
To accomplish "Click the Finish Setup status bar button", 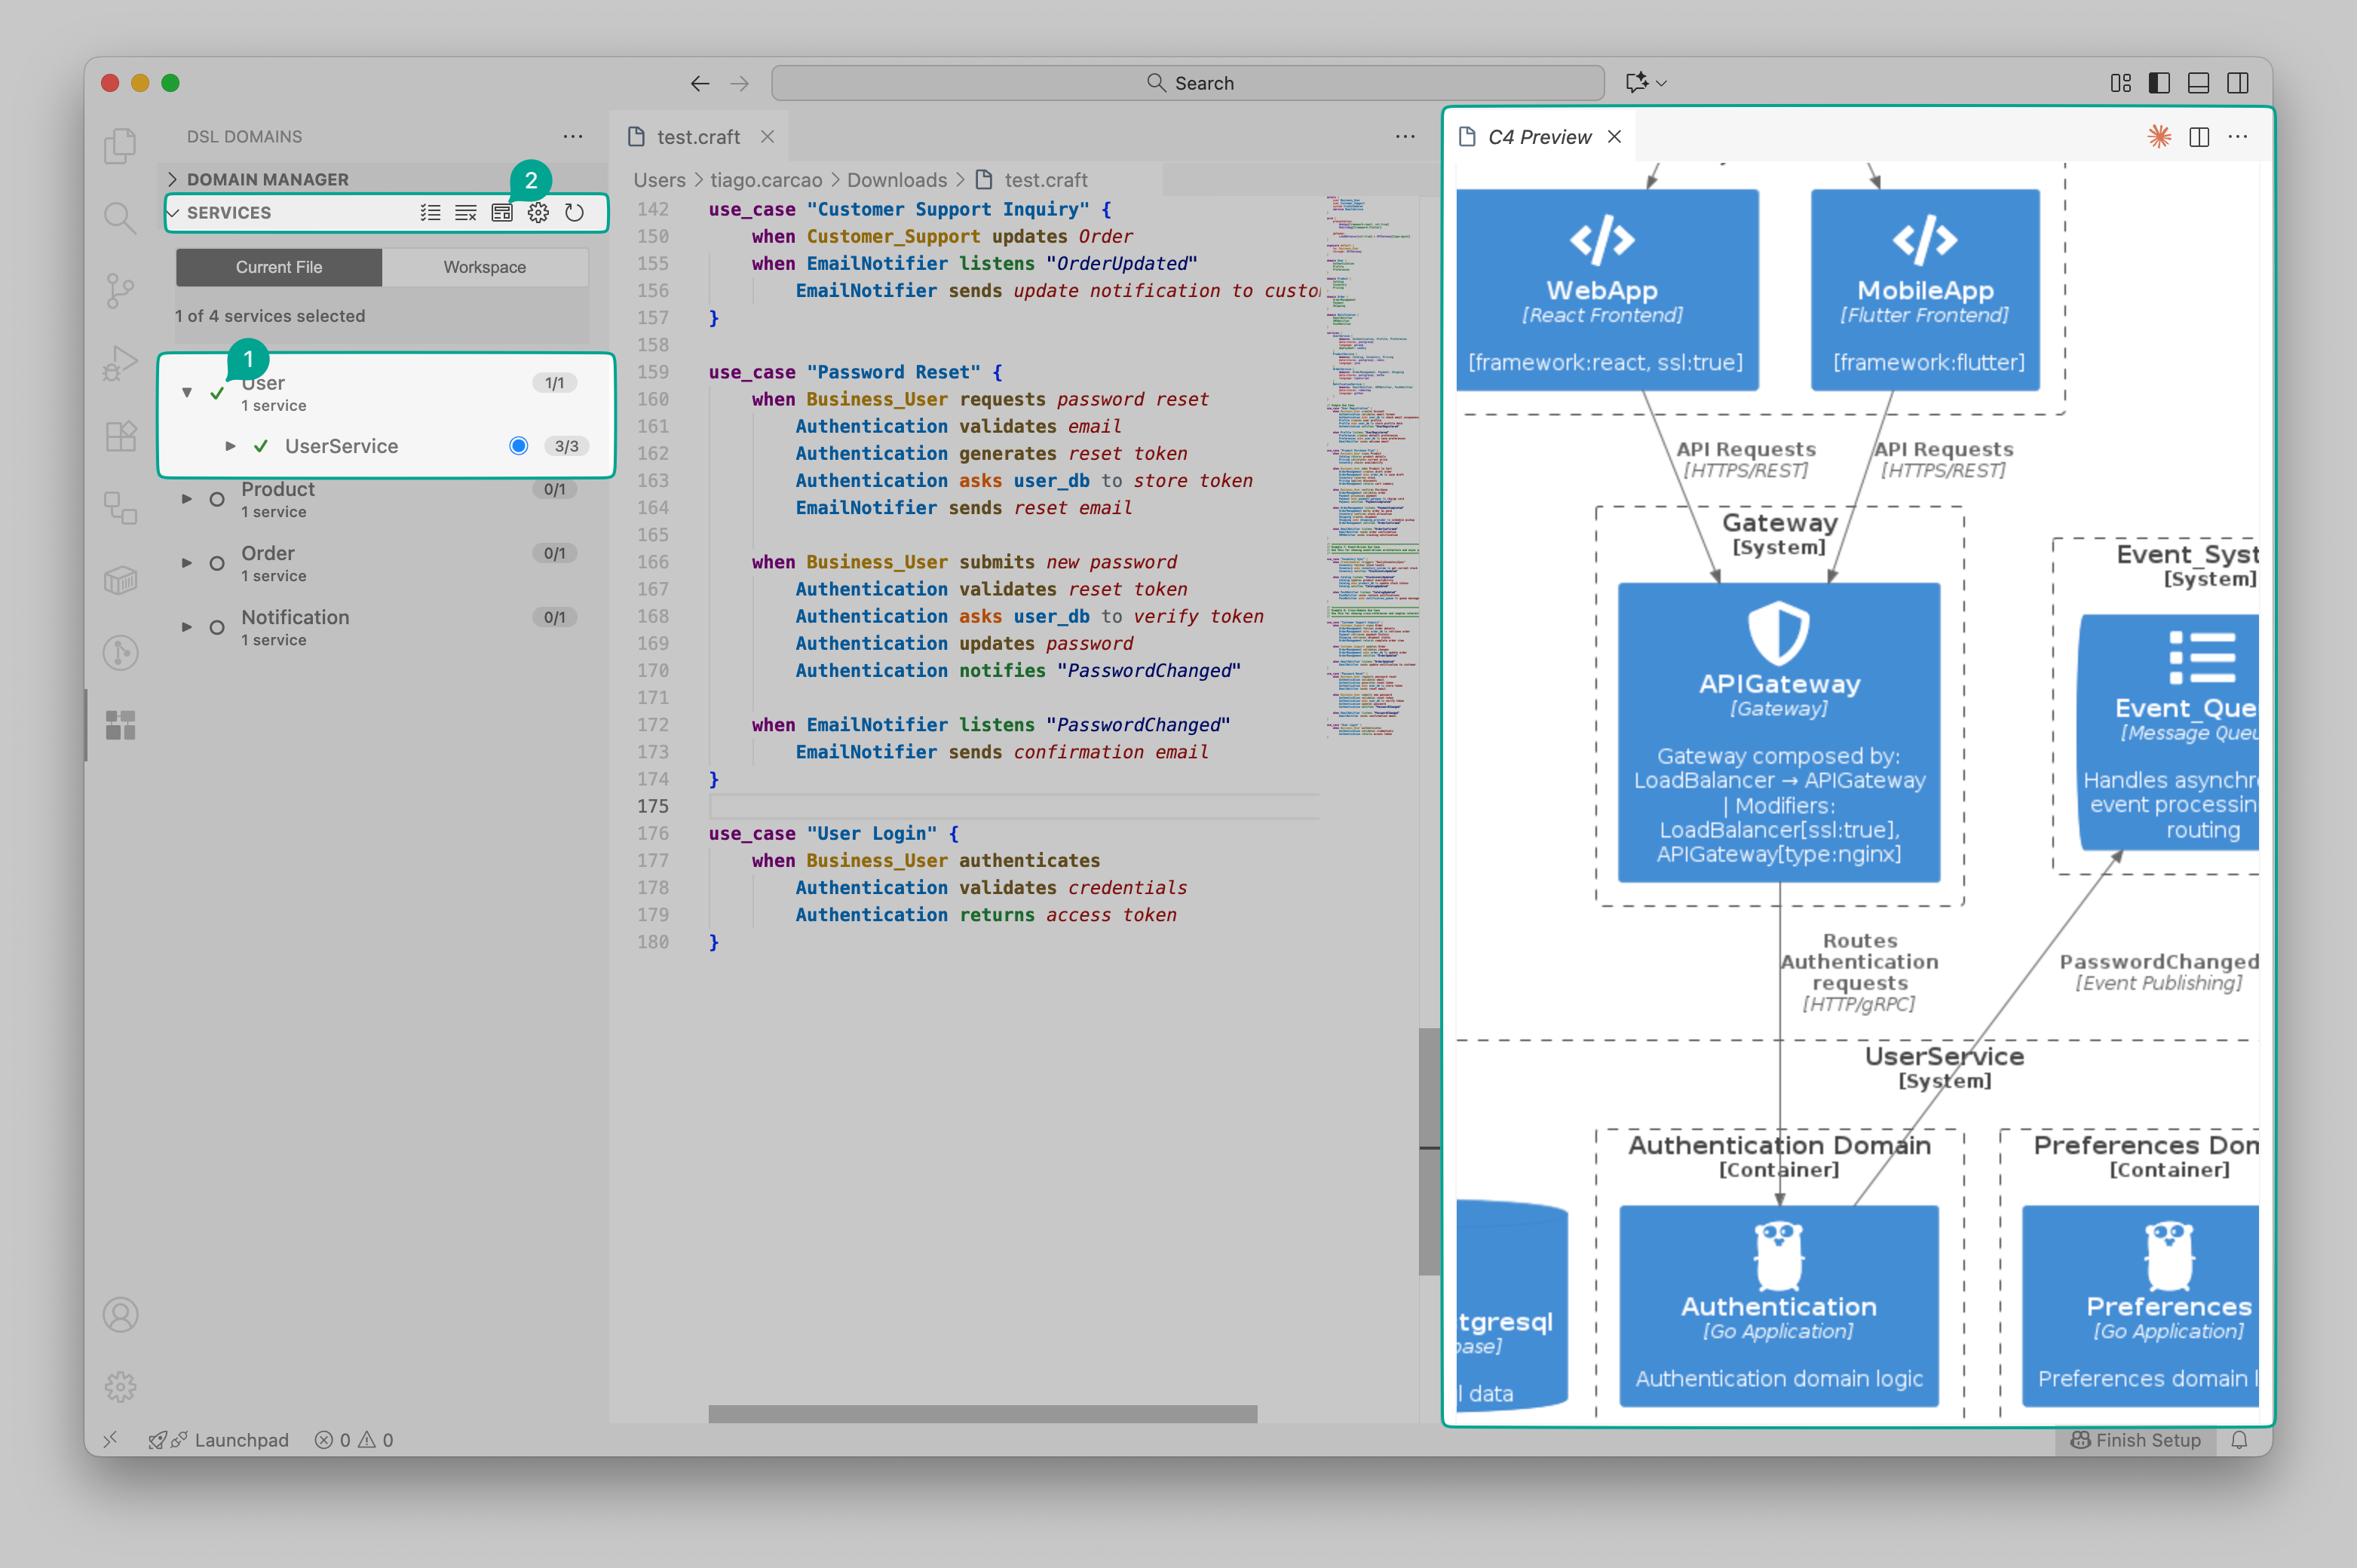I will pyautogui.click(x=2135, y=1439).
